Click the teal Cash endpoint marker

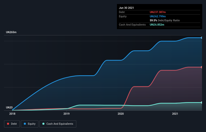pos(201,102)
